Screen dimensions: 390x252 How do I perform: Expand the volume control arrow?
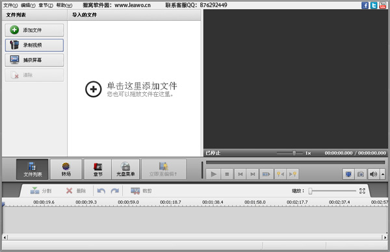tap(383, 174)
